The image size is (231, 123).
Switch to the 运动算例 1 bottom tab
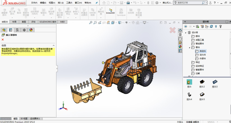35,119
